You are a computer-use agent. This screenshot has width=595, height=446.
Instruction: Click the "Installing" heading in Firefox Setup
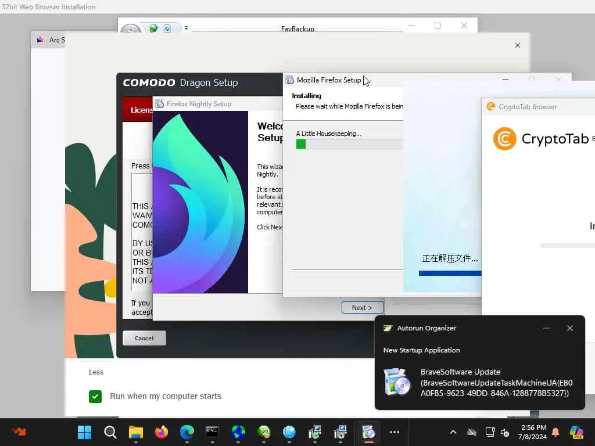pos(307,96)
